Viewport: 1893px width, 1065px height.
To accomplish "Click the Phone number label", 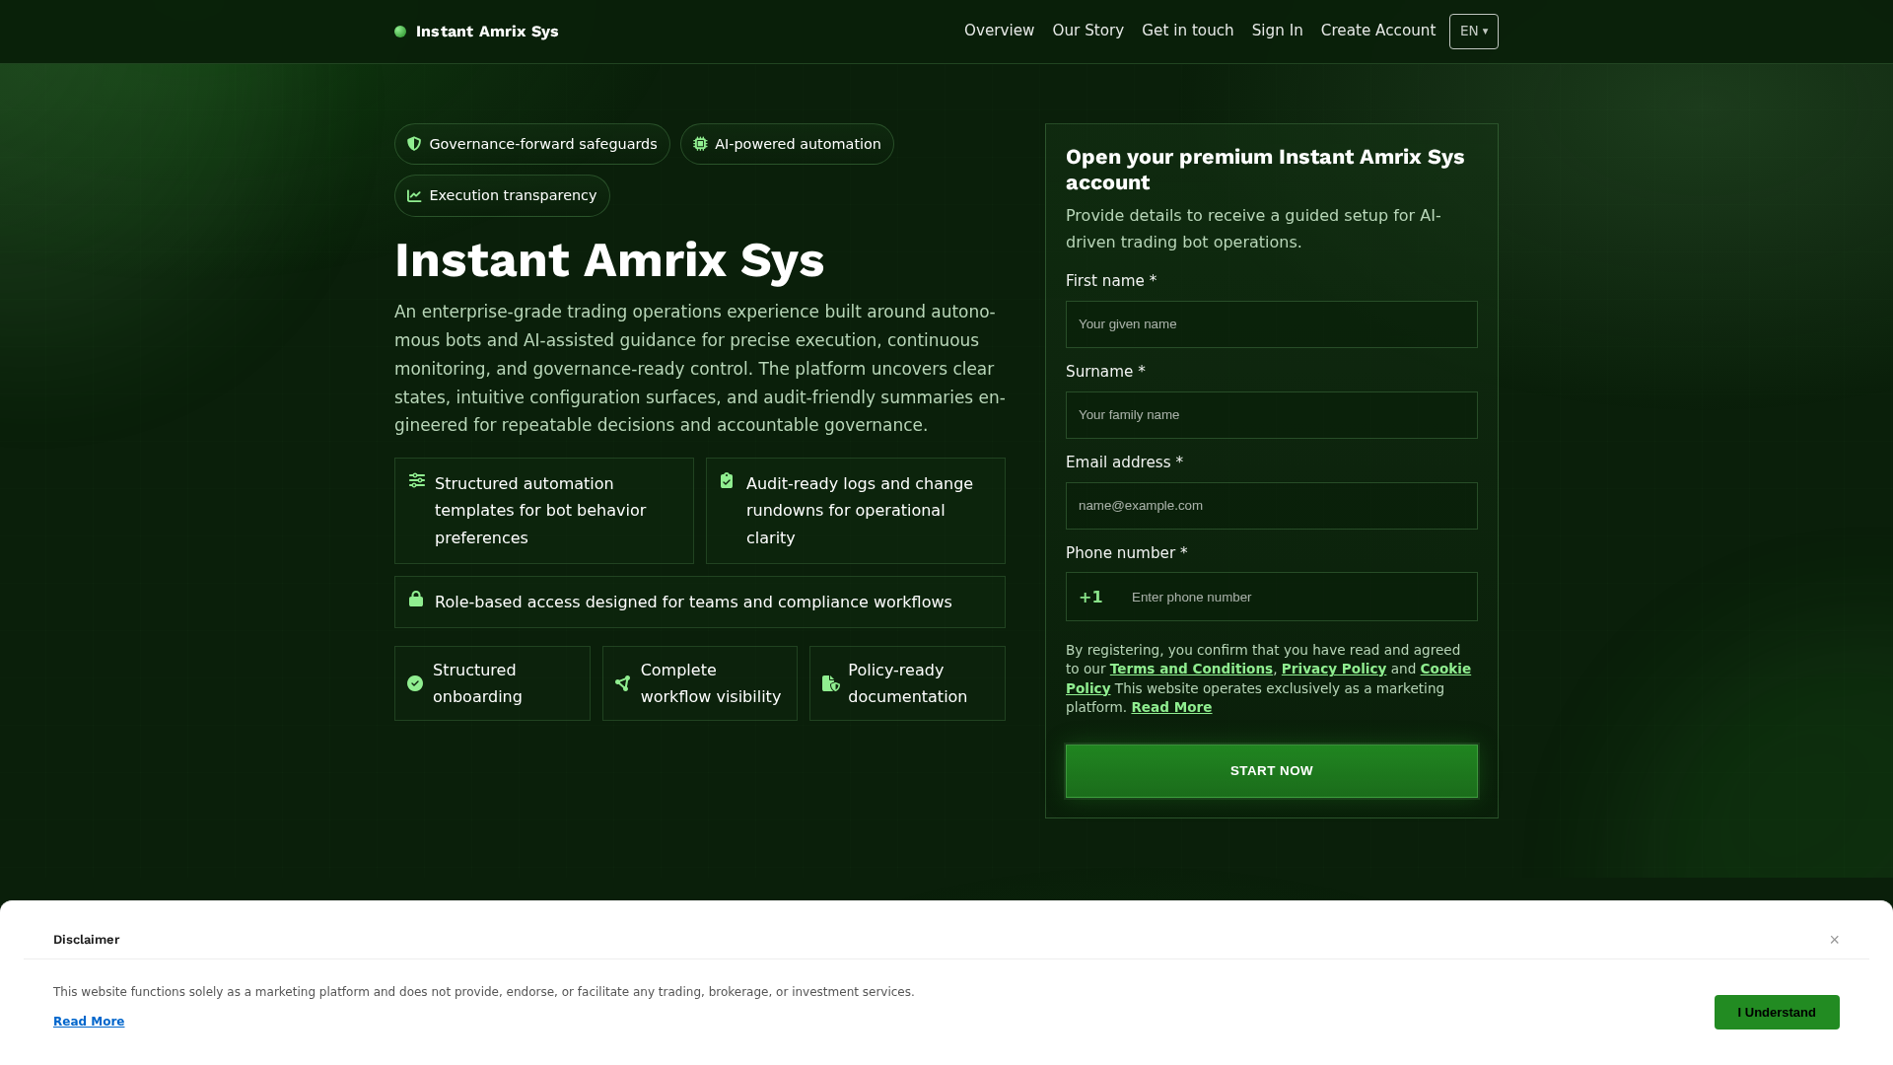I will tap(1127, 553).
